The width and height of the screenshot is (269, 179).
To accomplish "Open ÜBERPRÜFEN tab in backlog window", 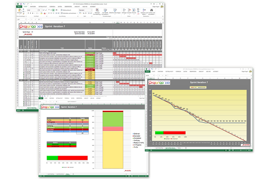I will (68, 7).
